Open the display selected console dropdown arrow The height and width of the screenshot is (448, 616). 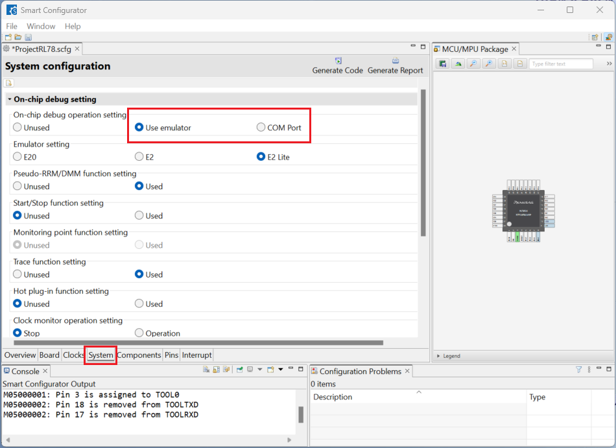(x=259, y=370)
